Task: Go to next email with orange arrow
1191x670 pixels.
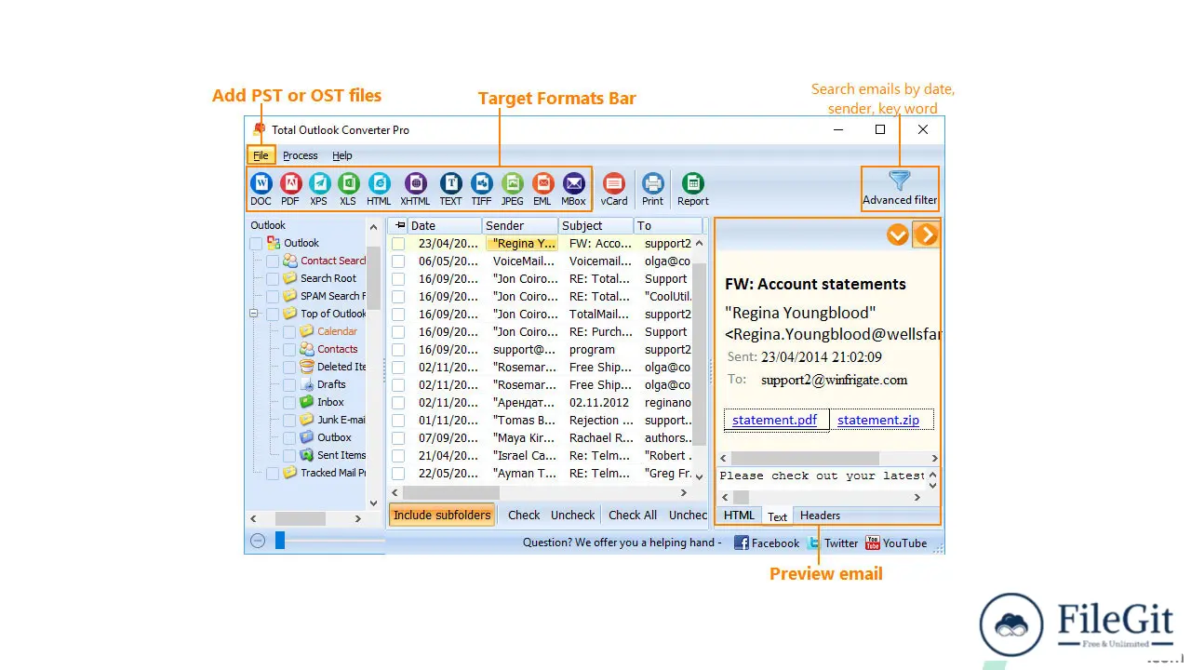Action: tap(926, 234)
